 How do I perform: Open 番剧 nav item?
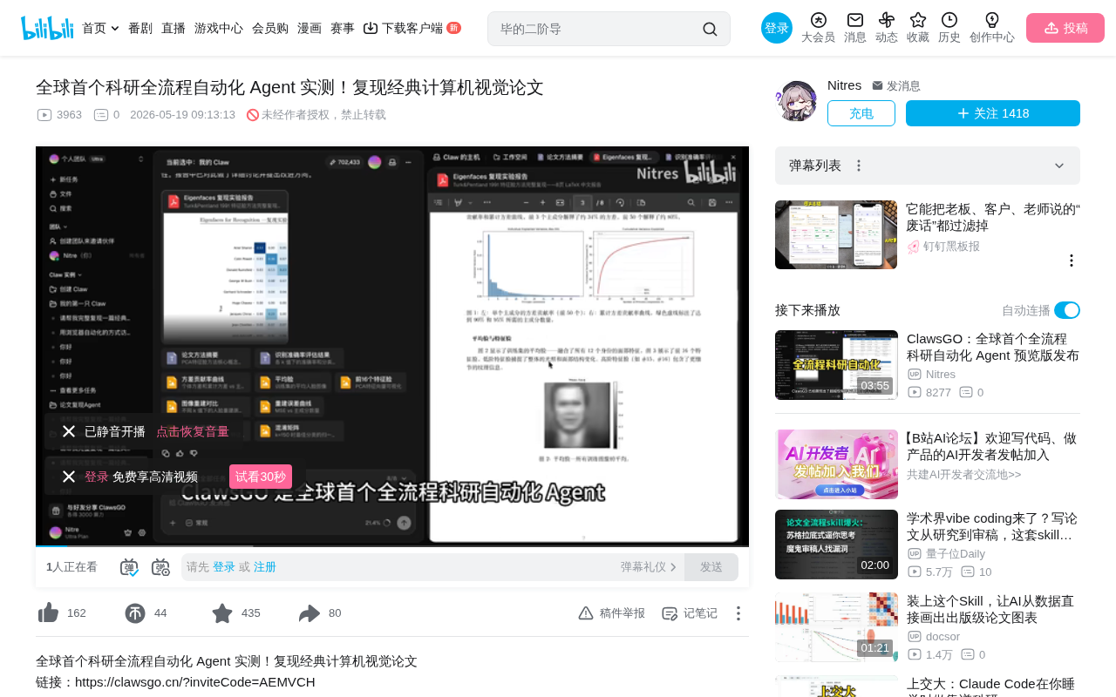tap(140, 28)
